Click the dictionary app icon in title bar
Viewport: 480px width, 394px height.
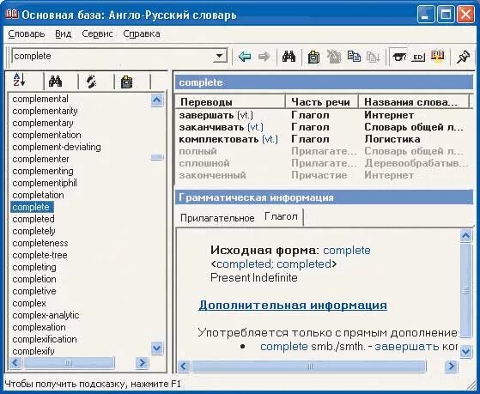(12, 14)
